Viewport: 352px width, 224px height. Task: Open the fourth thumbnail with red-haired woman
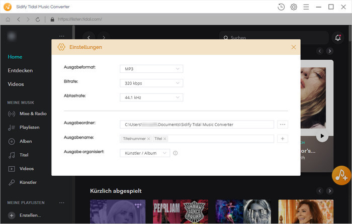pos(306,211)
